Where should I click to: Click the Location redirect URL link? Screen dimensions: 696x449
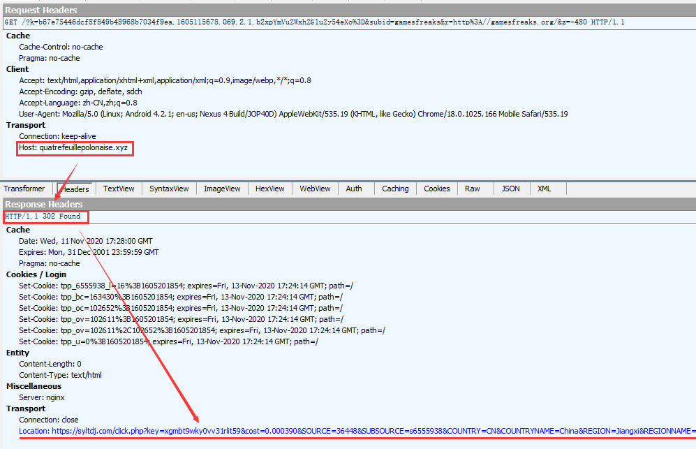click(x=349, y=432)
